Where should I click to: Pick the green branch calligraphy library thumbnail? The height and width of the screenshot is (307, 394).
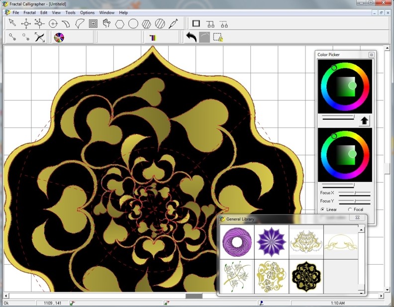tap(237, 276)
